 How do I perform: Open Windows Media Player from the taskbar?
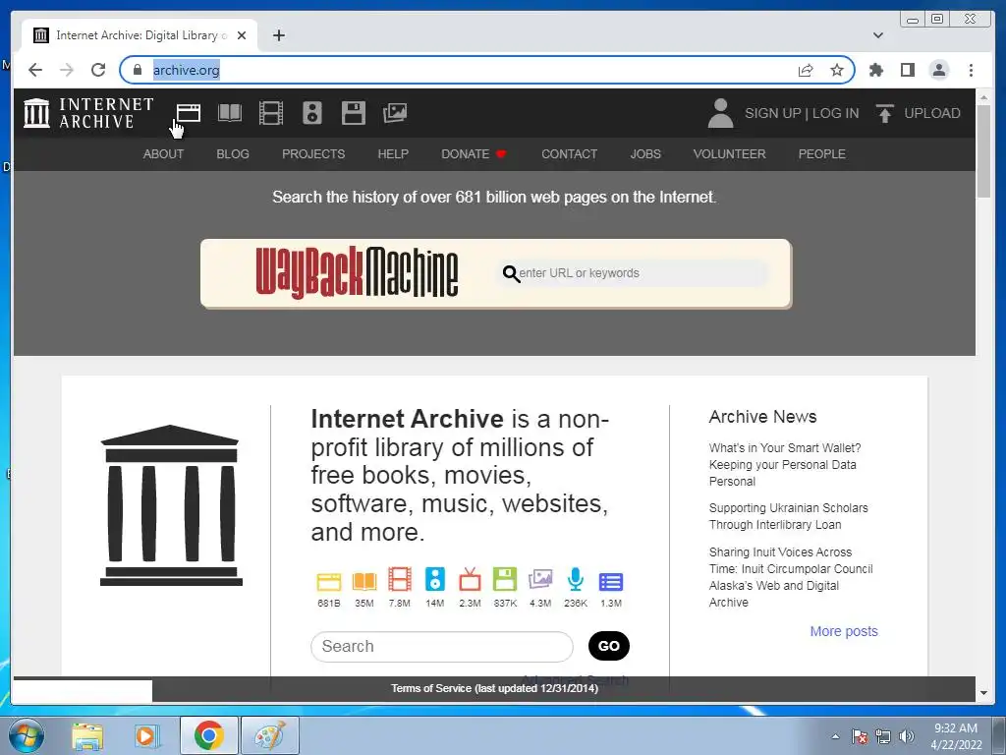[x=146, y=736]
